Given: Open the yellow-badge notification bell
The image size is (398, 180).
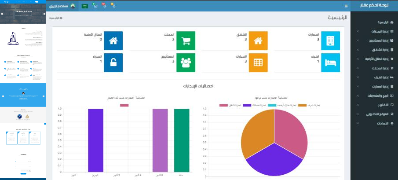Looking at the screenshot, I should [x=113, y=5].
